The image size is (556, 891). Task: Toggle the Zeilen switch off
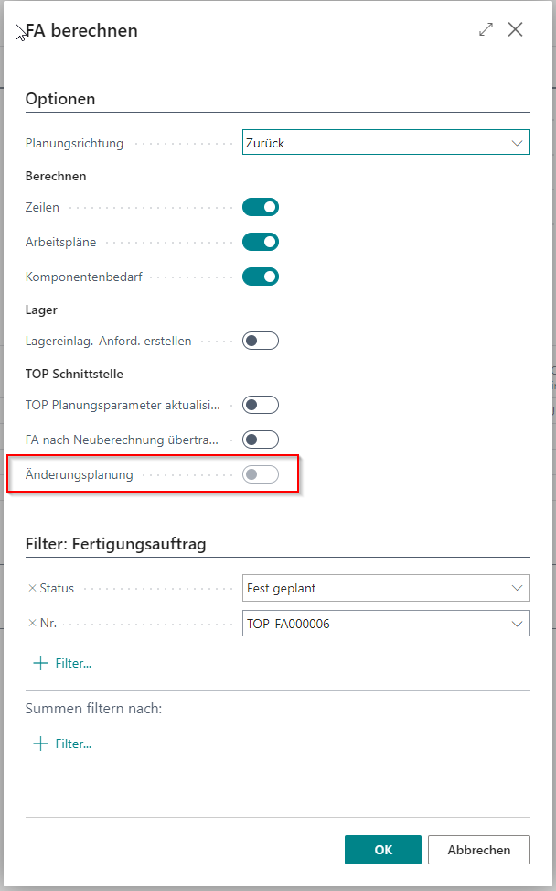[261, 207]
